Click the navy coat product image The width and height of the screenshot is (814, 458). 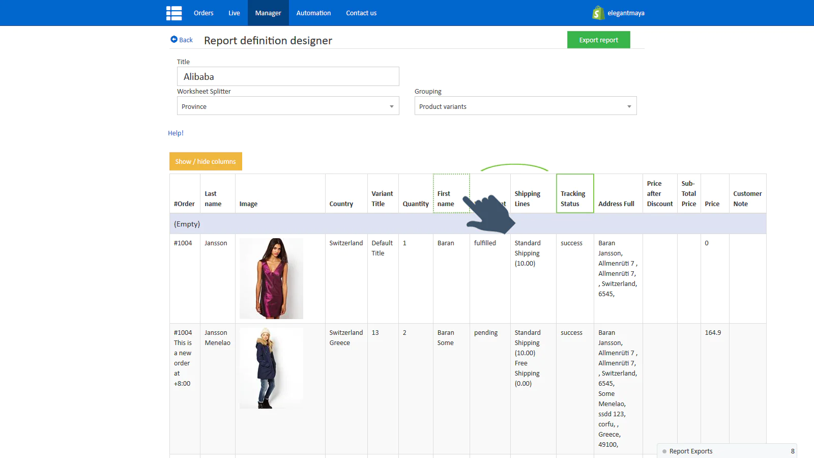coord(271,368)
